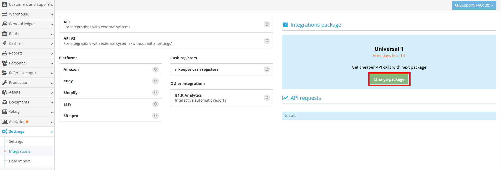This screenshot has width=501, height=170.
Task: Open the Support FAQ dropdown
Action: tap(474, 5)
